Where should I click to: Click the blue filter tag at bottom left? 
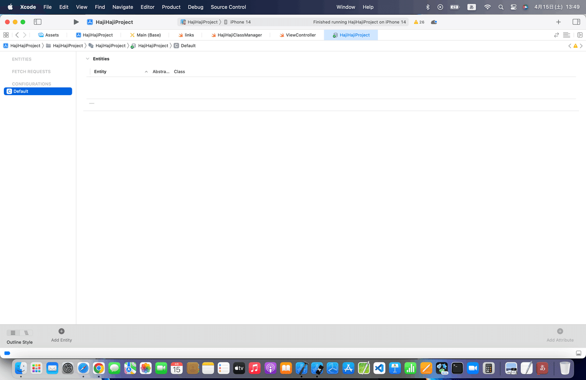7,353
